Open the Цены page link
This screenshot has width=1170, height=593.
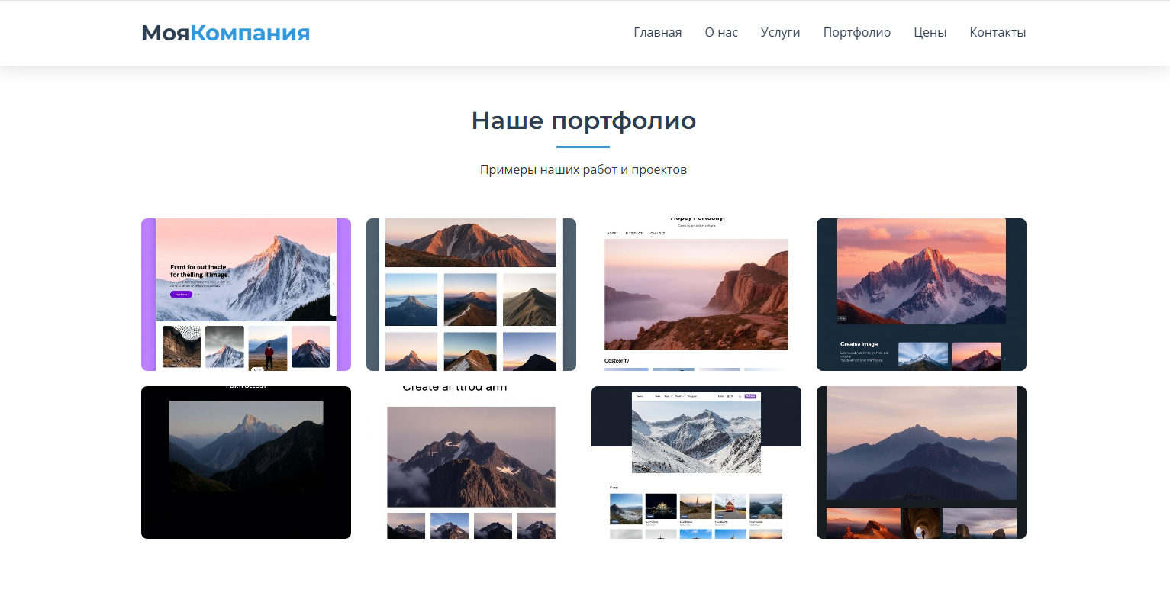tap(930, 32)
